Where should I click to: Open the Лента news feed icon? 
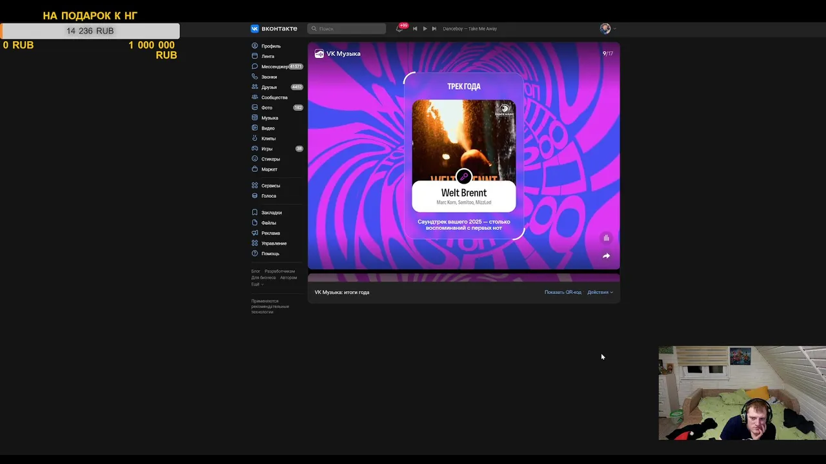(x=255, y=56)
